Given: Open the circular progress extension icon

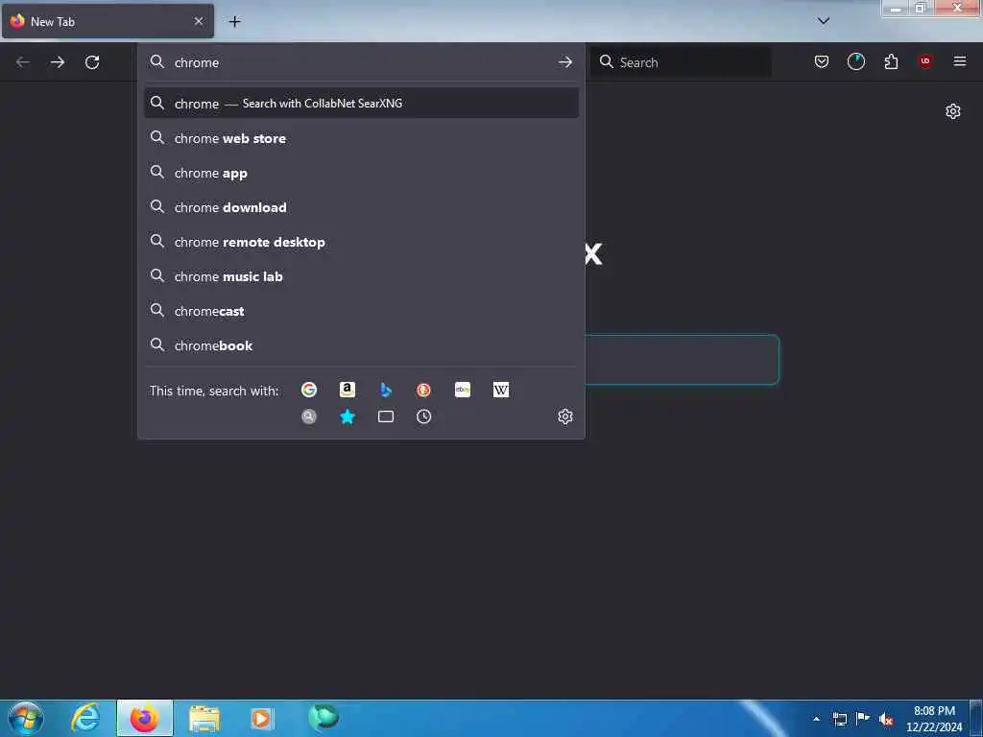Looking at the screenshot, I should (x=855, y=61).
